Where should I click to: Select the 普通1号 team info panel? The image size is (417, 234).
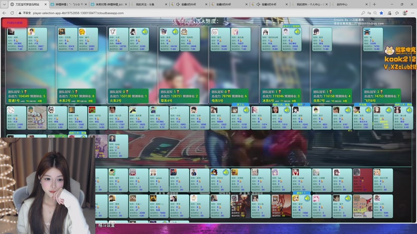coord(27,96)
